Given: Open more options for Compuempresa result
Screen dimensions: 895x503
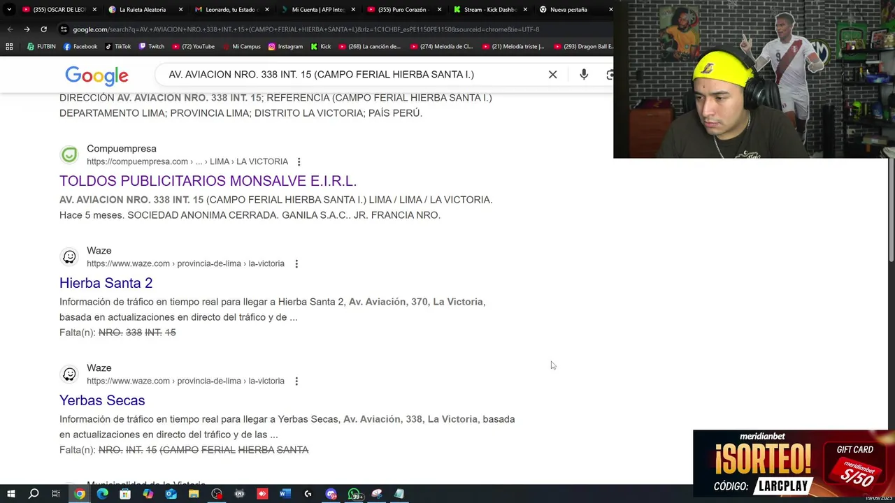Looking at the screenshot, I should coord(299,162).
